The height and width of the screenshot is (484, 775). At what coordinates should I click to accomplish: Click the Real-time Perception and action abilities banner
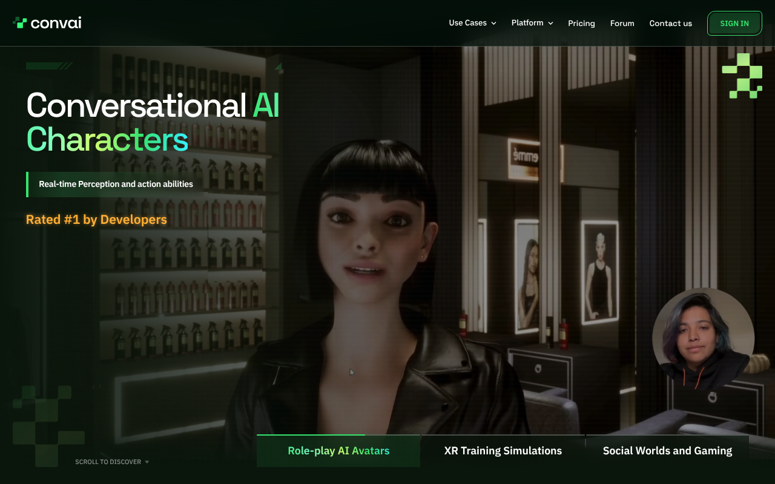(116, 185)
